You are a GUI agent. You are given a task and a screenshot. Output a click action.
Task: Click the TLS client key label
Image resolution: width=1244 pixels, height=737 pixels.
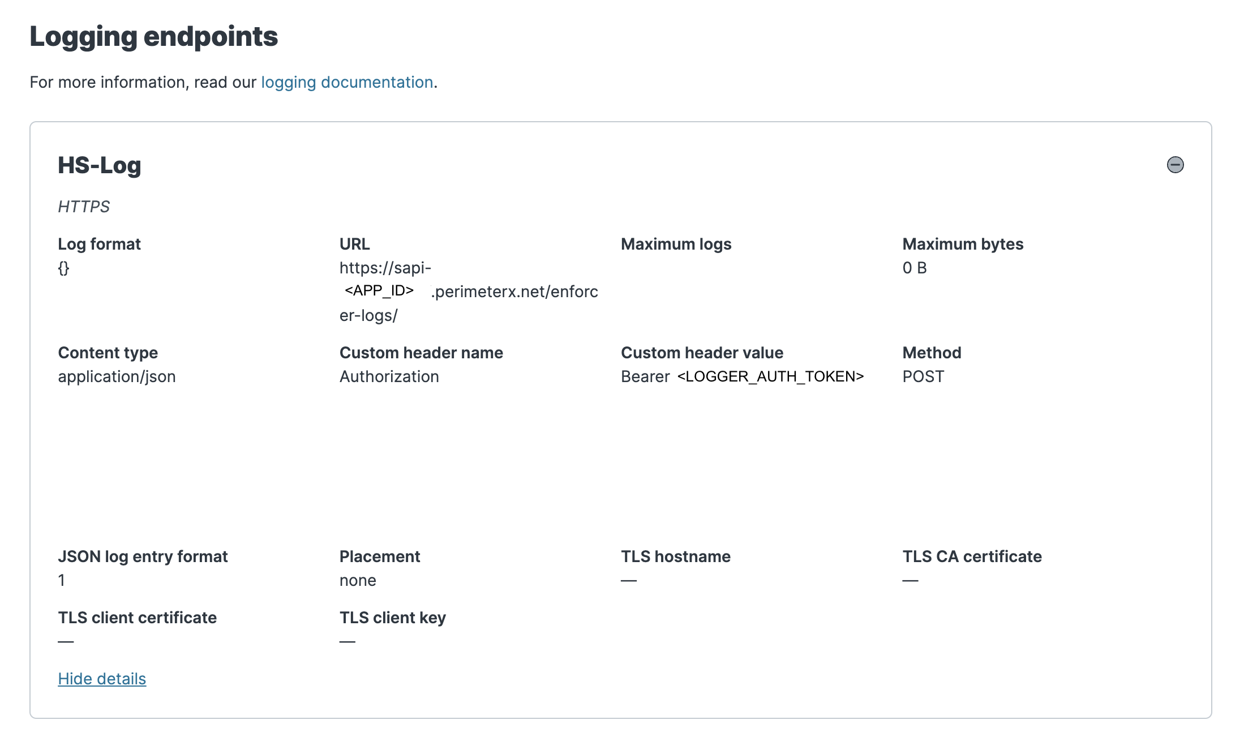[x=392, y=618]
